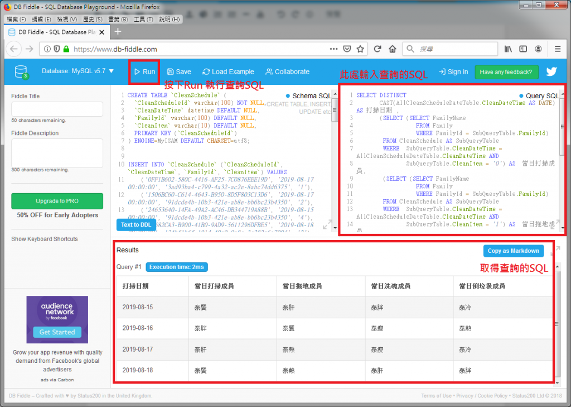The width and height of the screenshot is (571, 407).
Task: Open Load Example
Action: [228, 72]
